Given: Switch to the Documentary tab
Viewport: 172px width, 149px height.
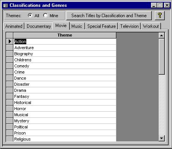Looking at the screenshot, I should pos(39,26).
